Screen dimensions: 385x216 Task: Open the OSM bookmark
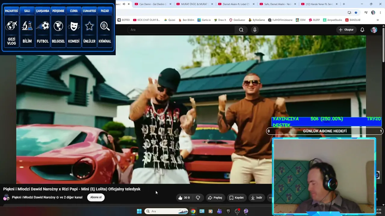coord(300,20)
